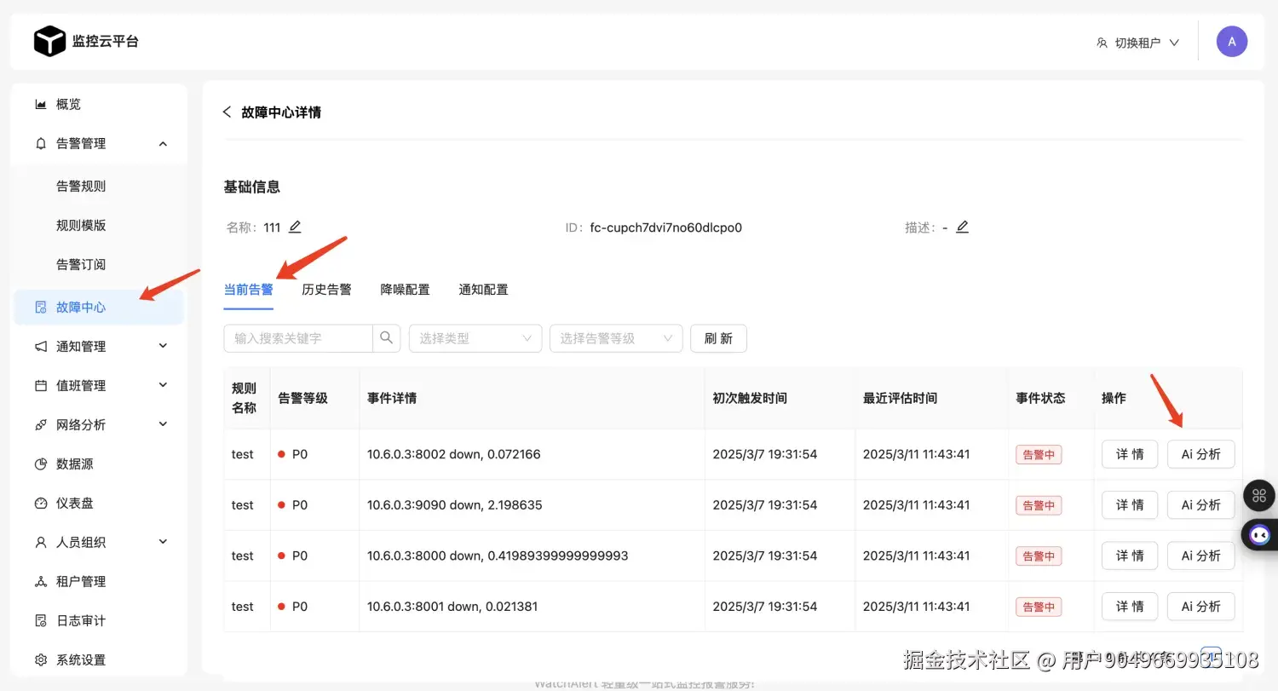Focus the 输入搜索关键字 search field
Image resolution: width=1278 pixels, height=691 pixels.
(298, 338)
